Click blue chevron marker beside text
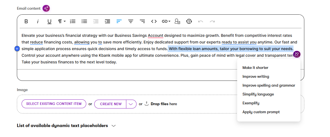Viewport: 330px width, 137px height. [x=17, y=49]
